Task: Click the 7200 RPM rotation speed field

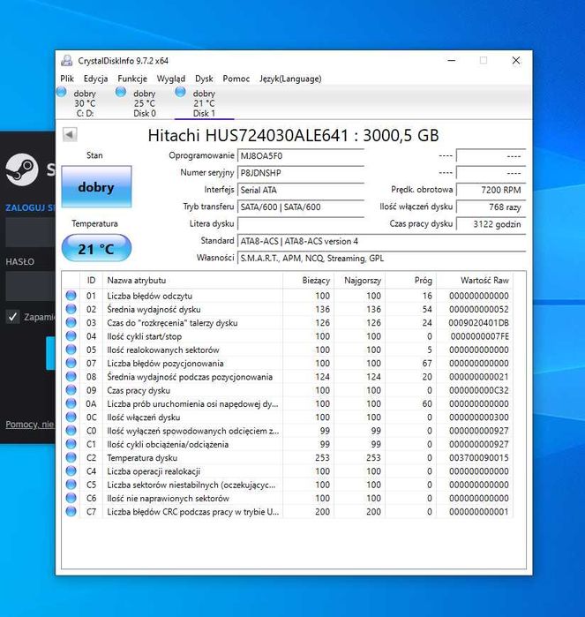Action: [x=491, y=190]
